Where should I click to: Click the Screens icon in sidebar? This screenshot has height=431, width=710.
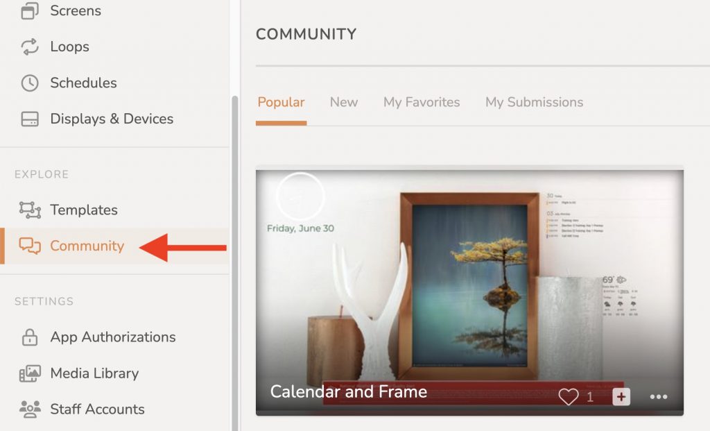[x=30, y=10]
